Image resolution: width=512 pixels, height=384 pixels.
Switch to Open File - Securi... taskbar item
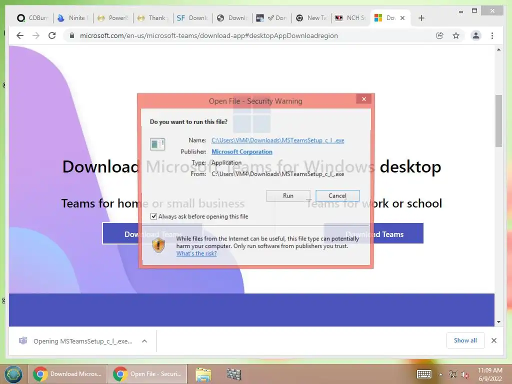tap(147, 374)
